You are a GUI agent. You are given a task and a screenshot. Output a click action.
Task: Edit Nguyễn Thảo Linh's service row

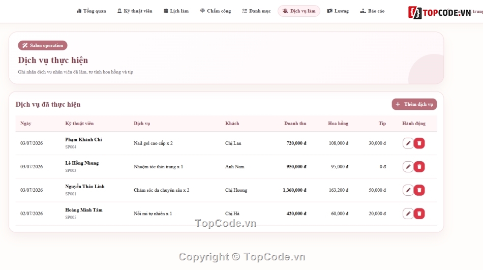coord(408,190)
